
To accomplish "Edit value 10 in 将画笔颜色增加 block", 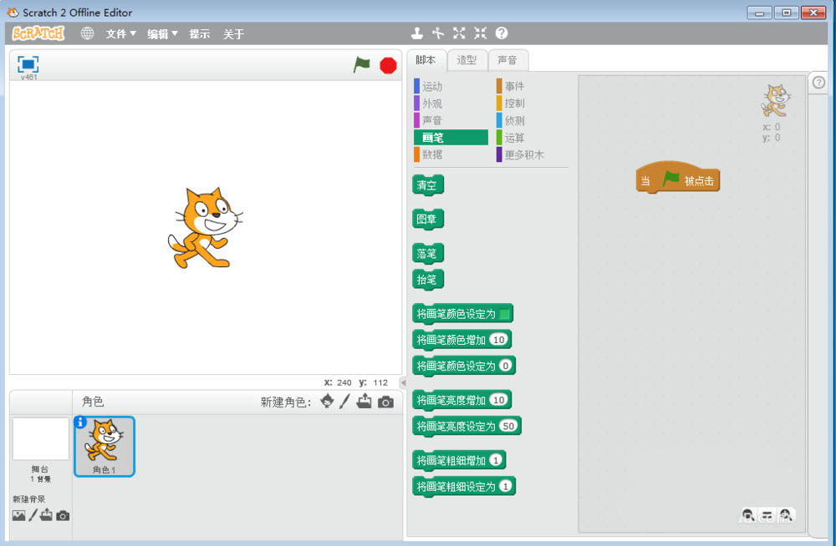I will [x=498, y=339].
